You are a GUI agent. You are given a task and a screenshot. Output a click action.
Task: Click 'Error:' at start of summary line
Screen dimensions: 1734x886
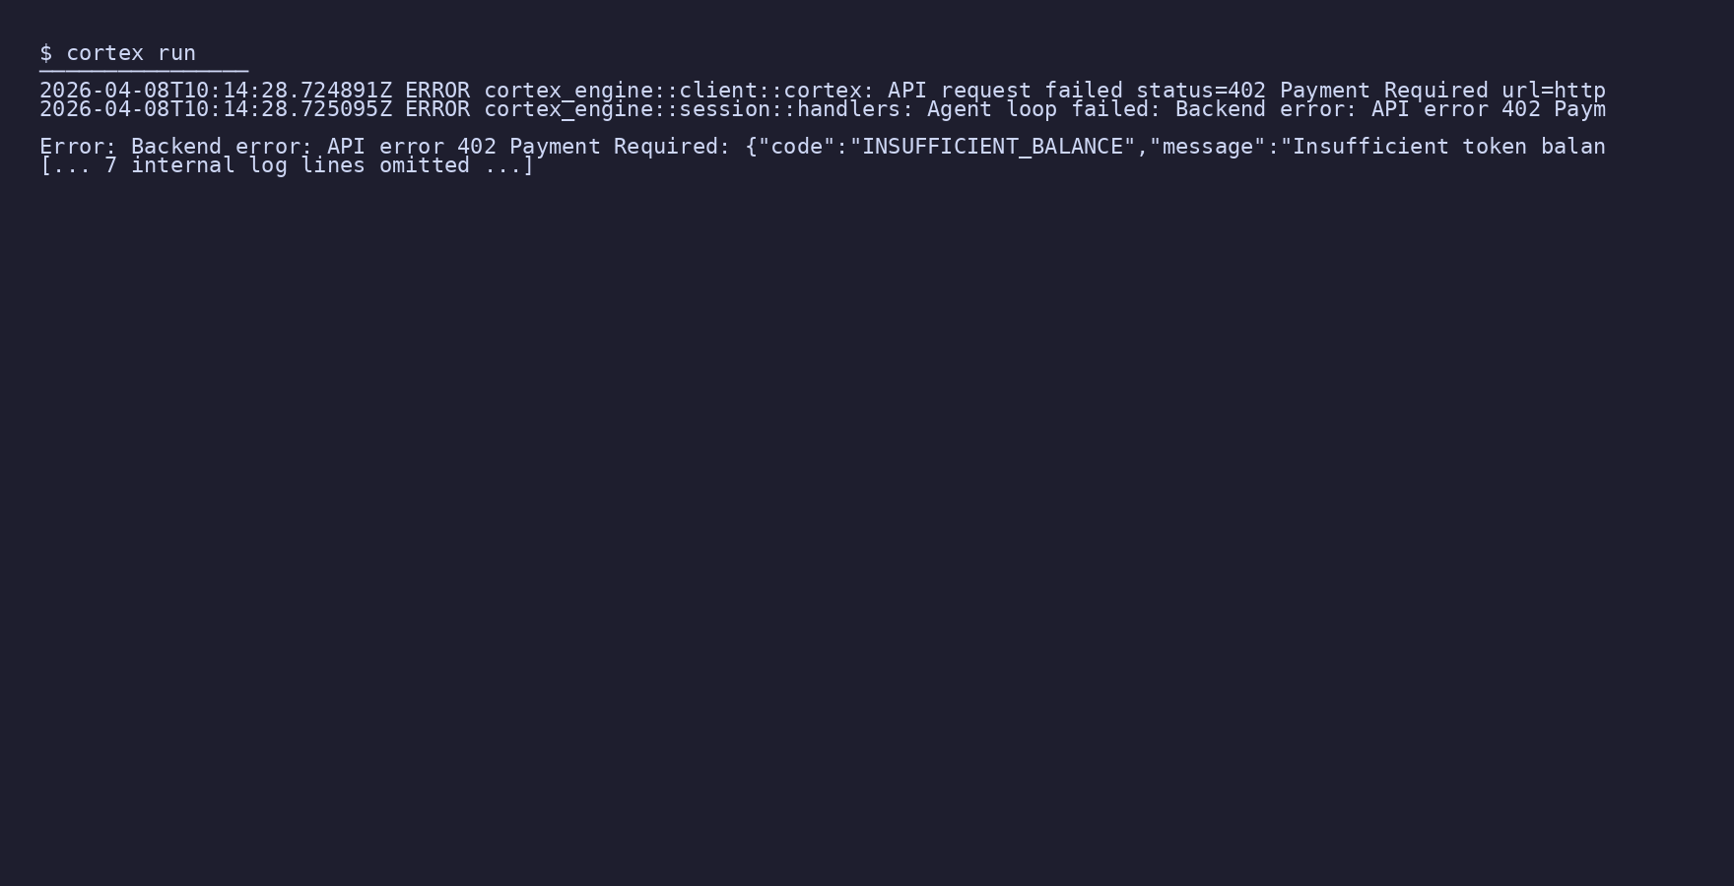tap(79, 147)
